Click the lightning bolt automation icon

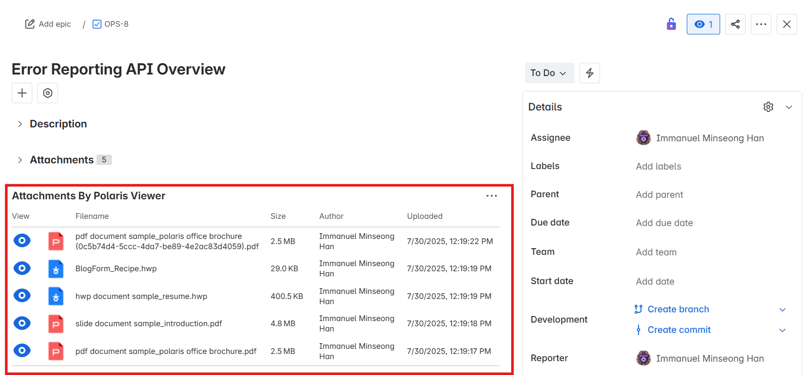click(590, 73)
